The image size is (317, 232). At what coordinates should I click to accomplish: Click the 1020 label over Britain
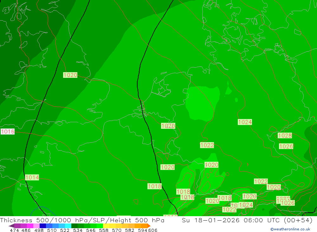tap(70, 75)
